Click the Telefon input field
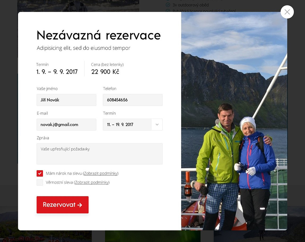 point(133,100)
